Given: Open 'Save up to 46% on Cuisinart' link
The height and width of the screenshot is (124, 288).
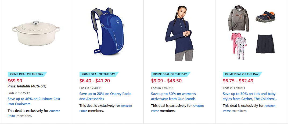Looking at the screenshot, I should tap(34, 101).
